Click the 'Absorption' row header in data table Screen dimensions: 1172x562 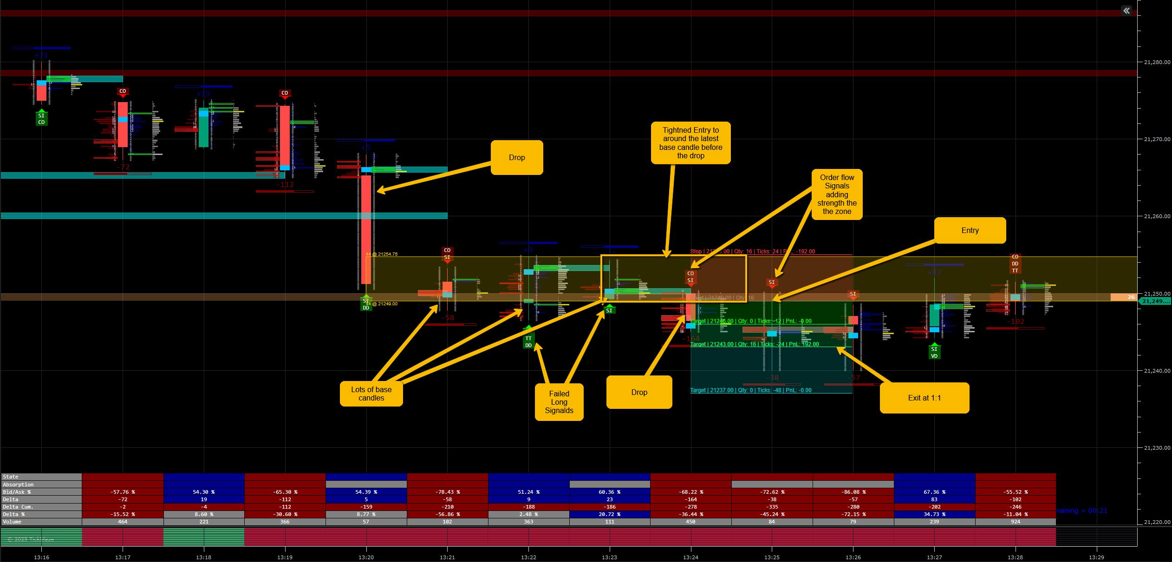coord(41,484)
